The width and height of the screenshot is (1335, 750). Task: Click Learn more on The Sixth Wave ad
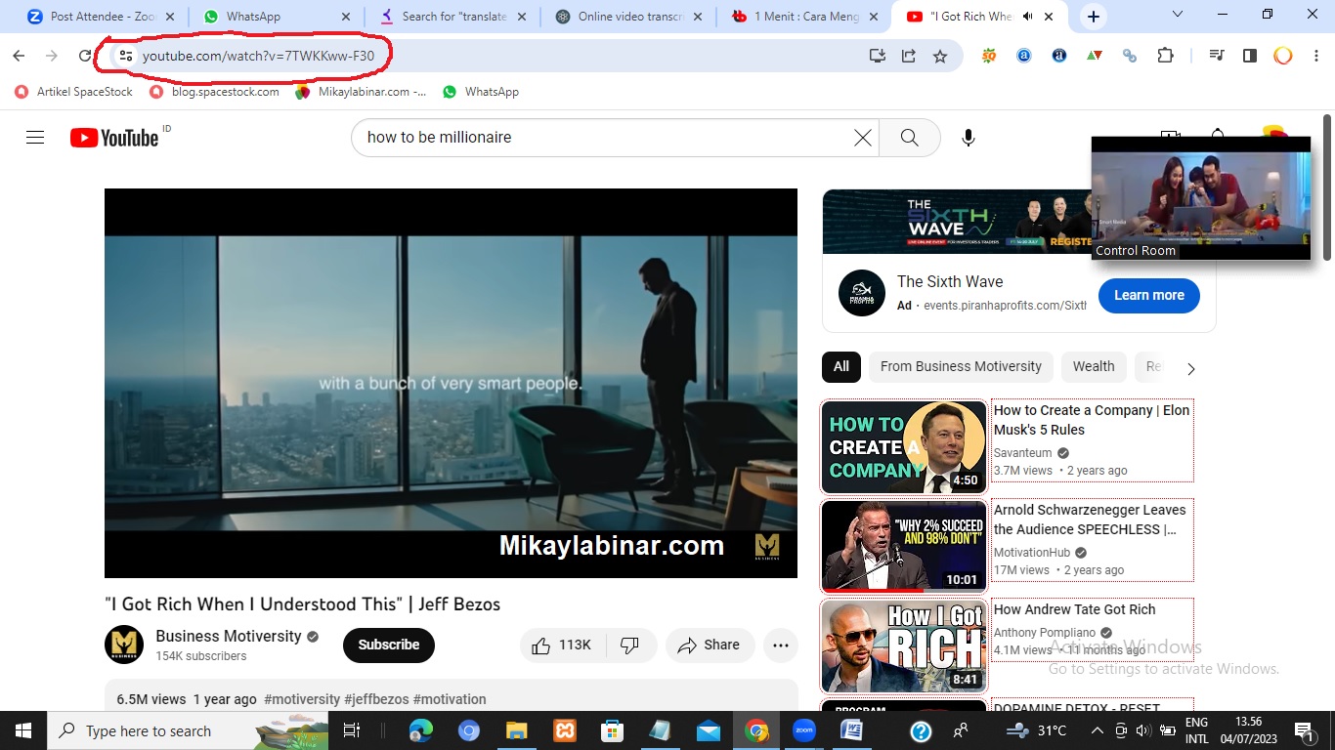click(1149, 295)
